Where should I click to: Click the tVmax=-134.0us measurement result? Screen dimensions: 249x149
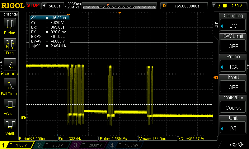pos(158,138)
